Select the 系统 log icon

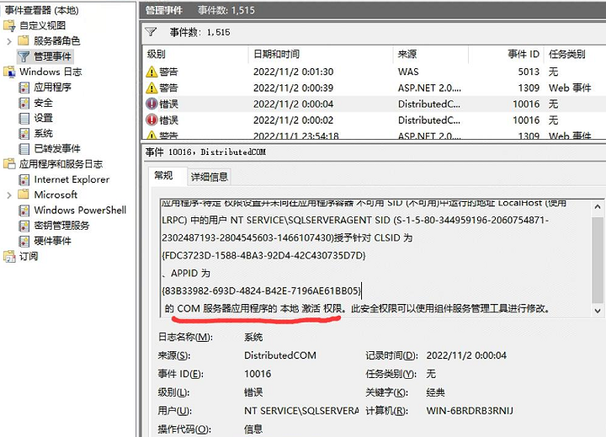click(x=24, y=134)
